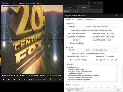Click the '[Used Filter List]' header

point(72,67)
